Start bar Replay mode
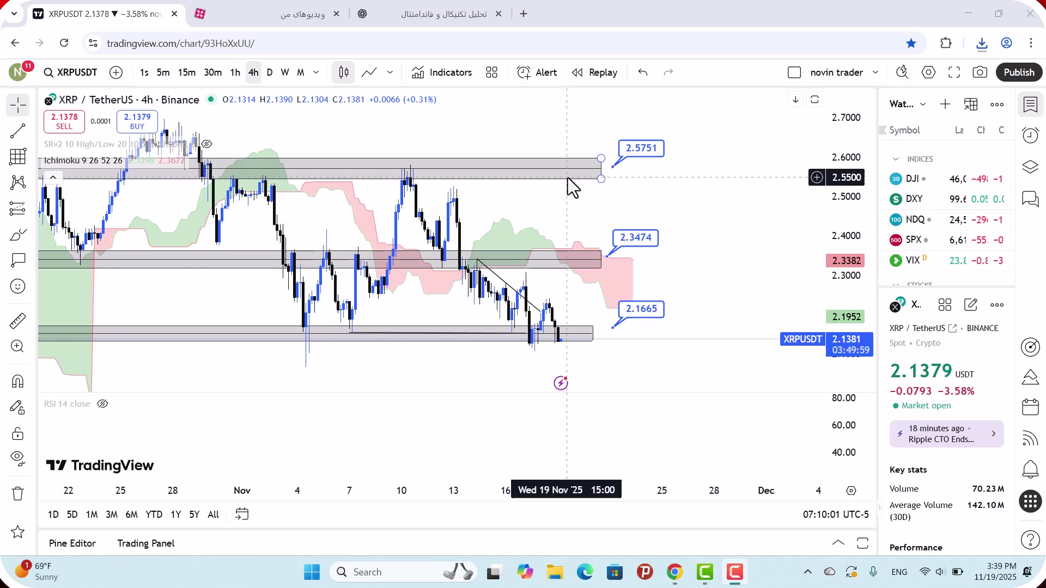This screenshot has height=588, width=1046. pyautogui.click(x=594, y=72)
